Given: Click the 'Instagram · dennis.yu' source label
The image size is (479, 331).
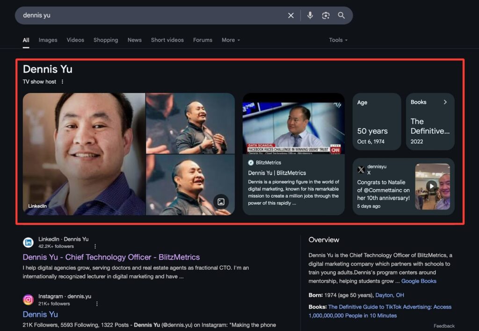Looking at the screenshot, I should click(65, 296).
